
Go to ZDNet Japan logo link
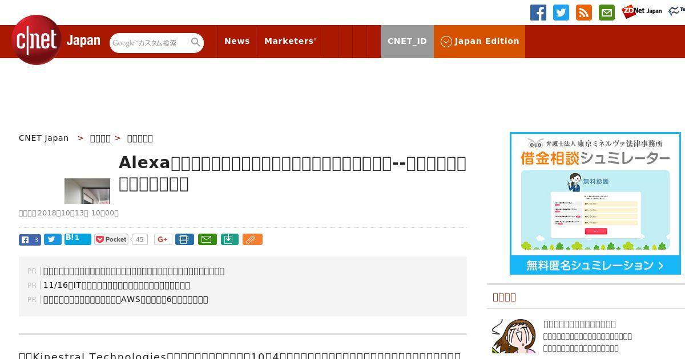(x=642, y=11)
